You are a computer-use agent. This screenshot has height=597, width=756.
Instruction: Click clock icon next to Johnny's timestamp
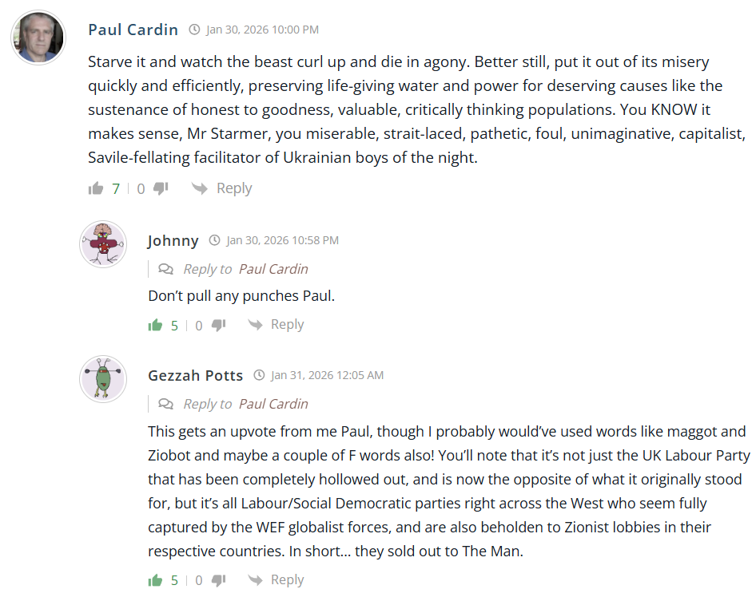[x=214, y=240]
